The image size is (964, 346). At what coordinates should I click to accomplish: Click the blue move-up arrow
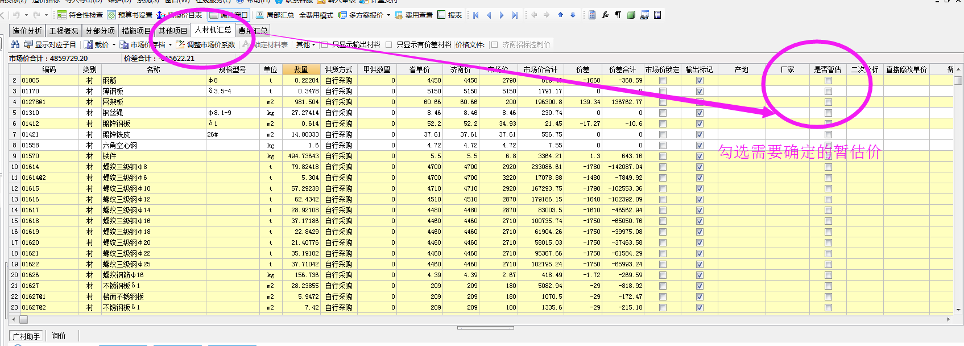[560, 15]
